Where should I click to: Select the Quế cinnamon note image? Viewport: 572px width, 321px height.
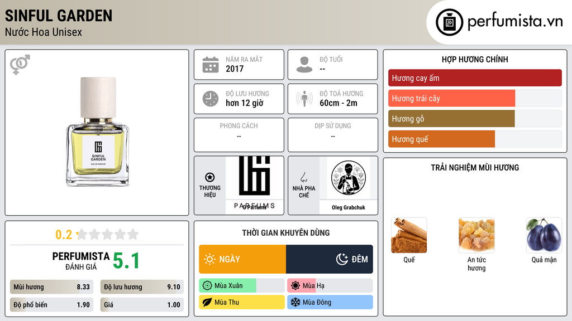click(x=409, y=235)
